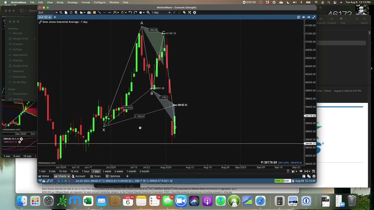Click the redo arrow in toolbar
Viewport: 374px width, 210px height.
click(x=136, y=13)
